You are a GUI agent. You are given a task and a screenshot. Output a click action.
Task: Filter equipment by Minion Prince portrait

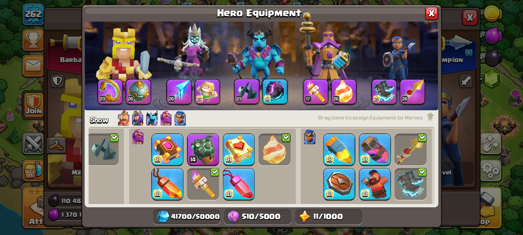pos(152,118)
